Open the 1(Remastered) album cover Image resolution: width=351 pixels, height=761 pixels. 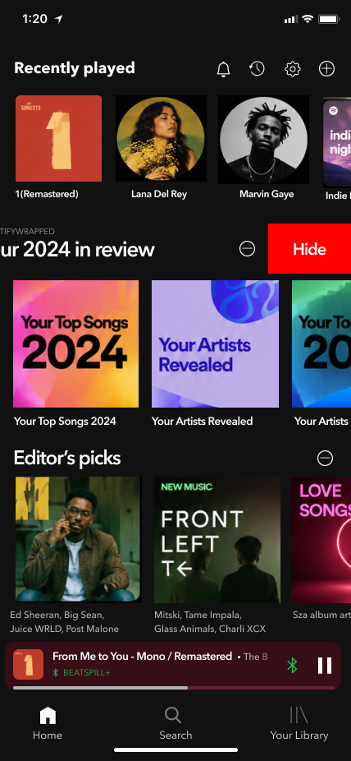(58, 138)
